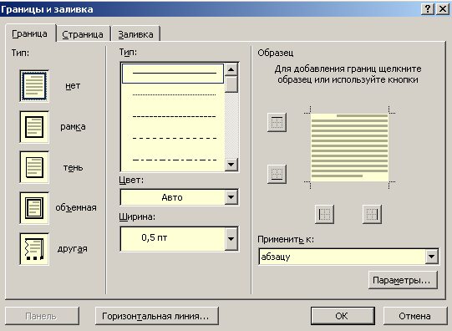Click the 'другая' label text
This screenshot has height=331, width=452.
pos(72,249)
